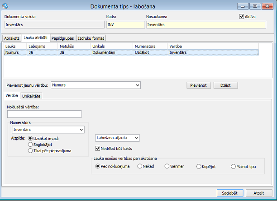The height and width of the screenshot is (201, 277).
Task: Toggle Nedrīkst būt tukšs checkbox
Action: click(98, 148)
